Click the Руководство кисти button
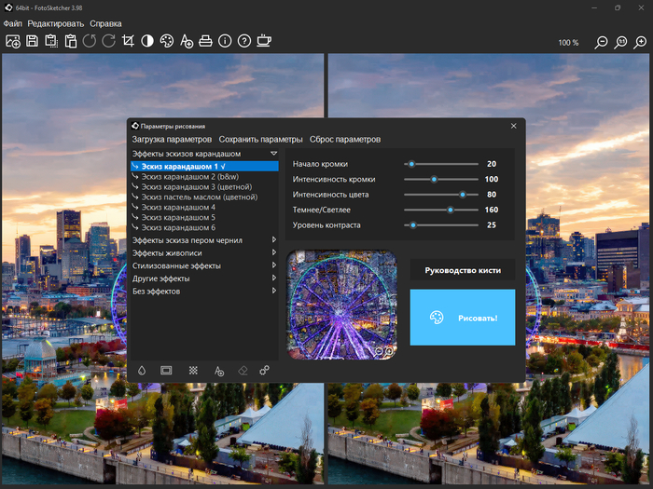The height and width of the screenshot is (489, 653). (x=462, y=270)
